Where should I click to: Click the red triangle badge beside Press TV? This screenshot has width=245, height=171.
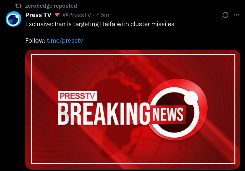[57, 15]
